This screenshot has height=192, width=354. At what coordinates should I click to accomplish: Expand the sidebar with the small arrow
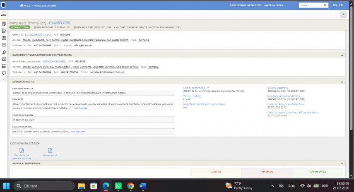(3, 79)
